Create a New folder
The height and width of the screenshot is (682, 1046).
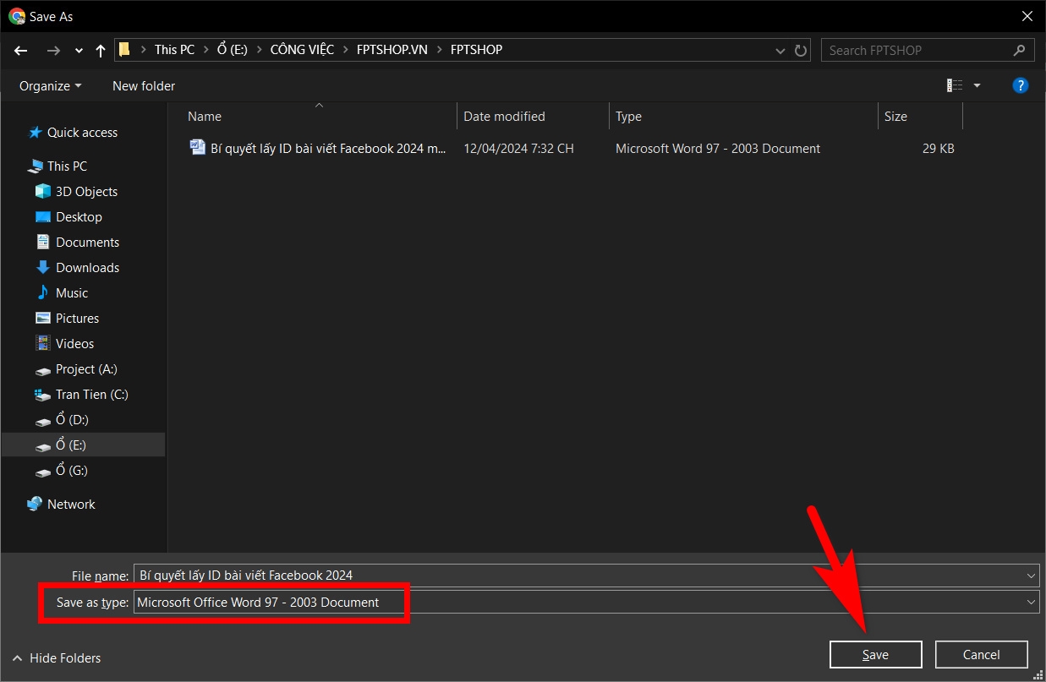pos(144,86)
